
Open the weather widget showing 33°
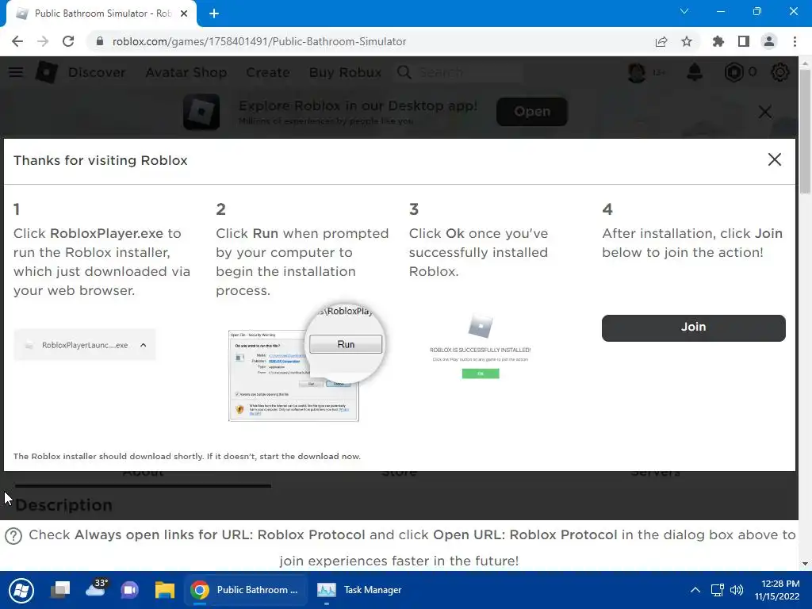click(x=97, y=589)
